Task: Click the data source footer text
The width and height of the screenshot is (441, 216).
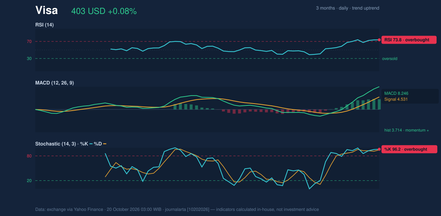Action: click(177, 209)
